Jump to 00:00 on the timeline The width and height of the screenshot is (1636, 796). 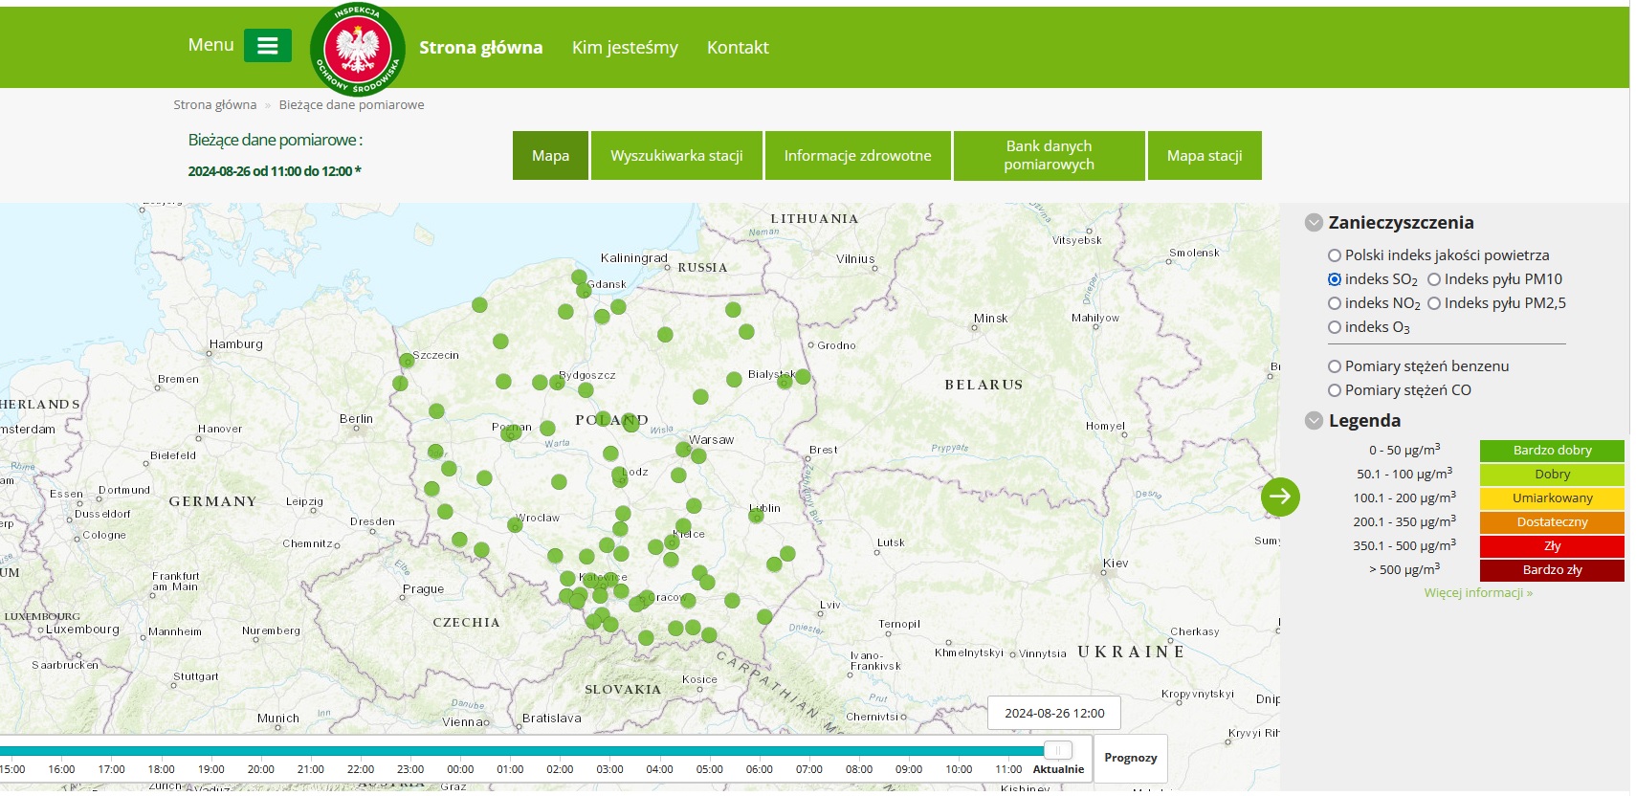tap(460, 769)
